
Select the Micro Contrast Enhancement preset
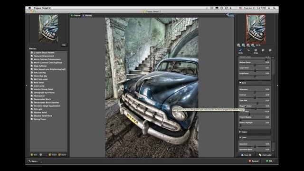(x=47, y=59)
